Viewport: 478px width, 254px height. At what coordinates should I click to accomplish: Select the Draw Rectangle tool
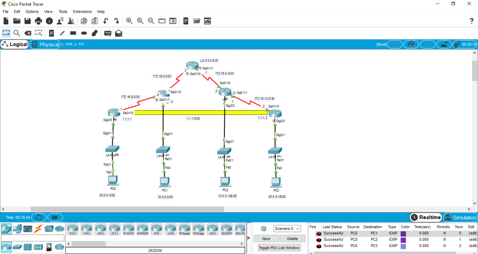click(x=73, y=33)
